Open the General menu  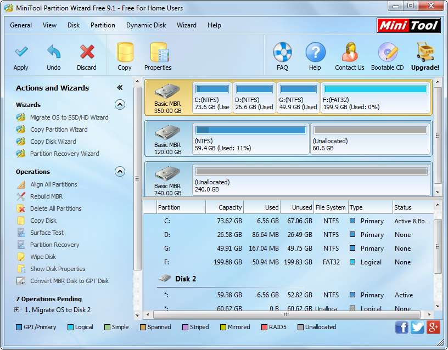pyautogui.click(x=21, y=25)
